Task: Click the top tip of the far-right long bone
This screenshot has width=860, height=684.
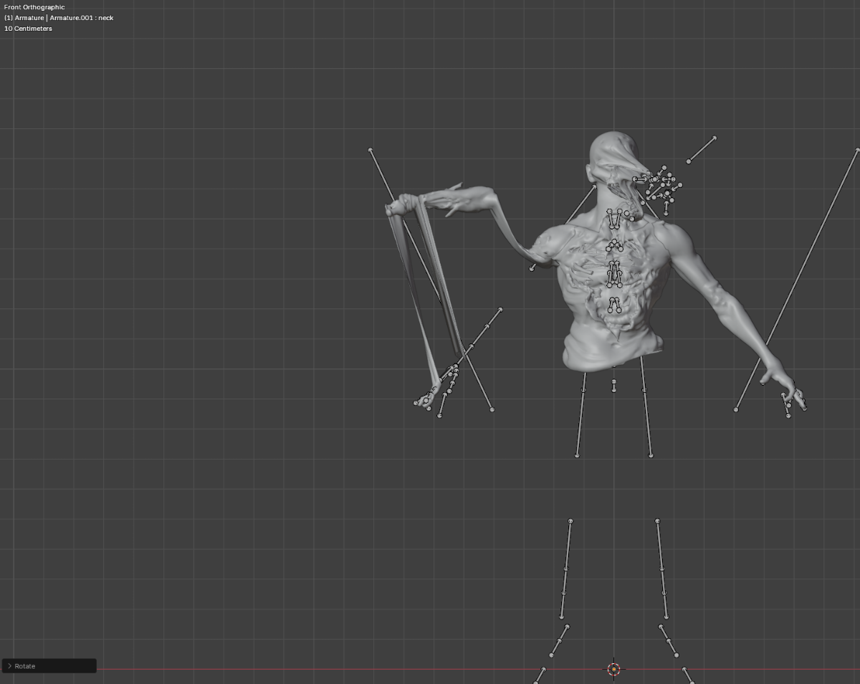Action: (x=857, y=151)
